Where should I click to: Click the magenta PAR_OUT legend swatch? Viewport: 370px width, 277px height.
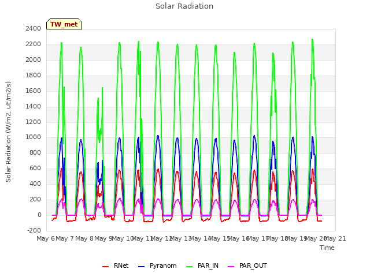click(231, 267)
